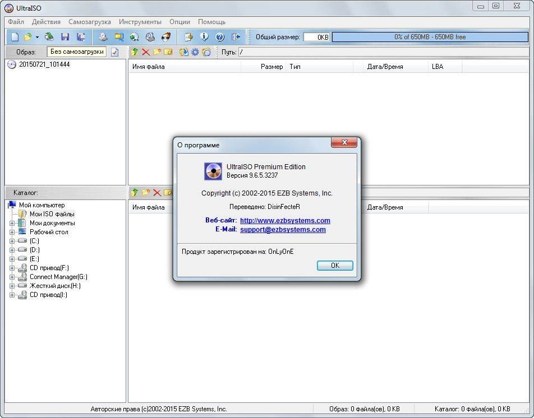Click the Up folder icon in image toolbar

pos(135,52)
